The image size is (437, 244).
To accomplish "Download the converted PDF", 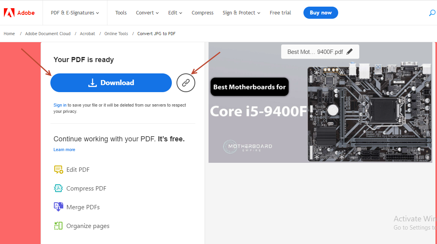I will click(x=111, y=83).
